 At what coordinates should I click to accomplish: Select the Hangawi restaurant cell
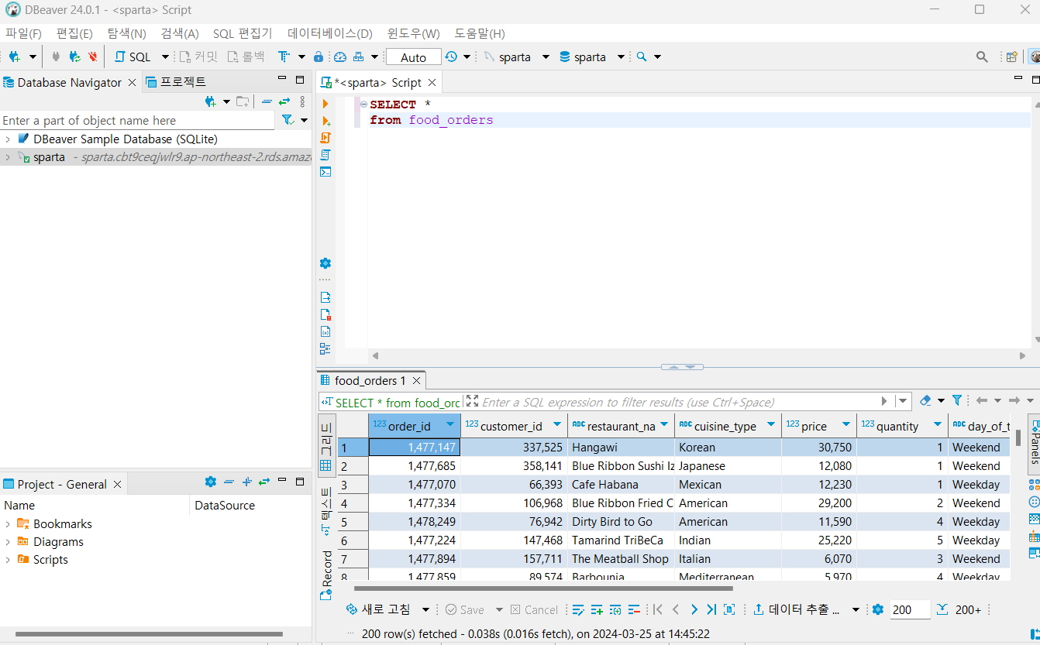(621, 448)
